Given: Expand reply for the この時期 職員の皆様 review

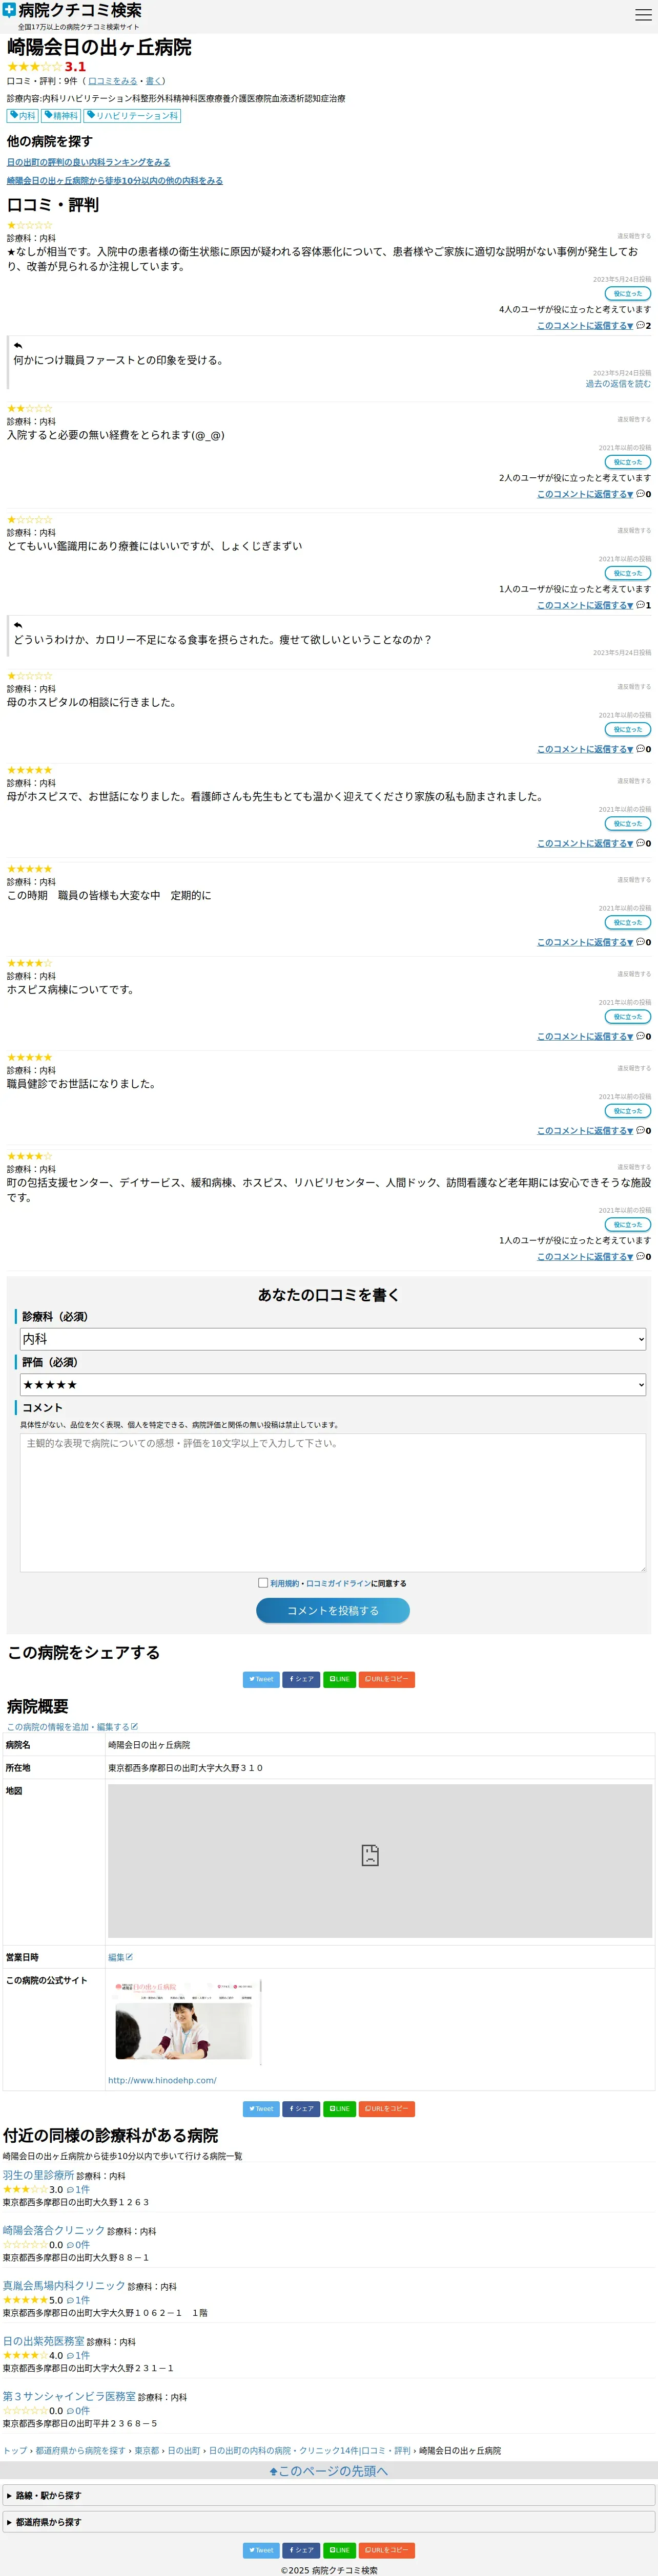Looking at the screenshot, I should [585, 942].
